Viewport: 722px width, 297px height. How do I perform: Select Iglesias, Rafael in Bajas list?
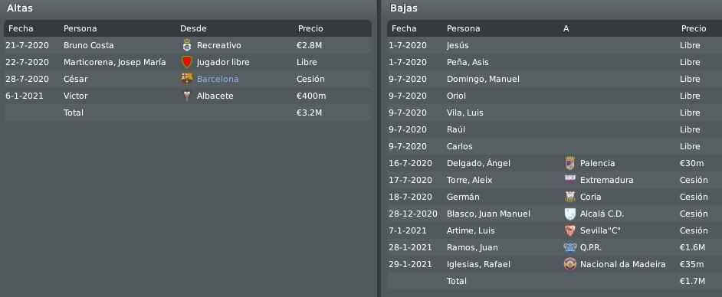472,264
